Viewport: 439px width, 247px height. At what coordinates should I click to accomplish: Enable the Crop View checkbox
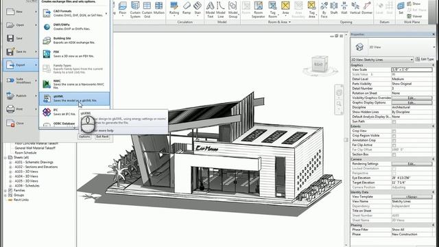[394, 131]
